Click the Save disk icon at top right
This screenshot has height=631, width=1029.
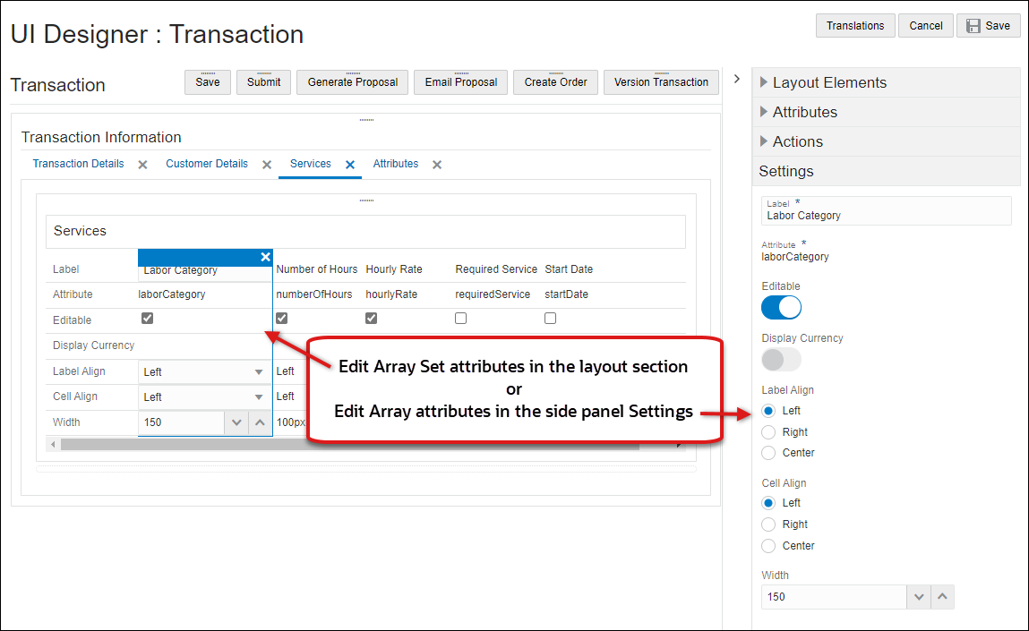pyautogui.click(x=975, y=25)
